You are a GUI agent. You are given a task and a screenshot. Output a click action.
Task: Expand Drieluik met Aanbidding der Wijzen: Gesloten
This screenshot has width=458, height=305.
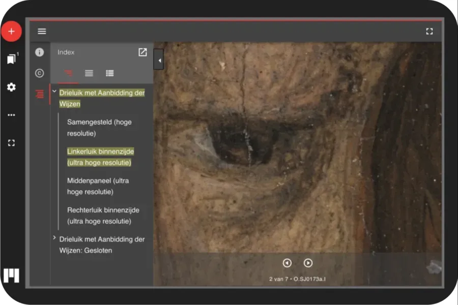point(54,238)
